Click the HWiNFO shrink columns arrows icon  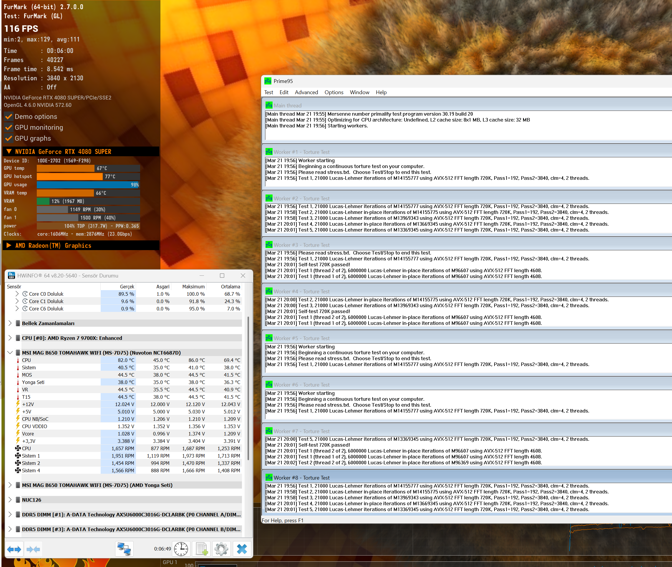coord(33,549)
